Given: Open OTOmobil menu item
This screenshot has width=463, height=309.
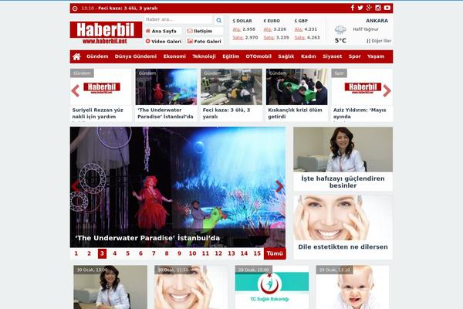Looking at the screenshot, I should (x=259, y=56).
